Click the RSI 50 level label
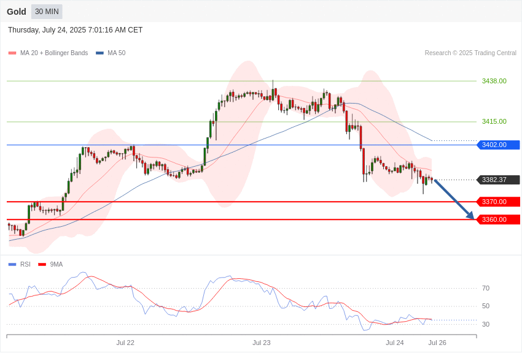 (486, 306)
